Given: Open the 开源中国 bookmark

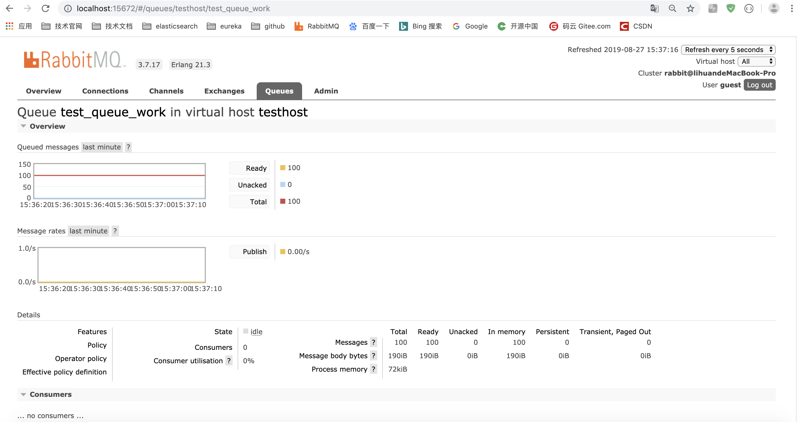Looking at the screenshot, I should point(518,26).
